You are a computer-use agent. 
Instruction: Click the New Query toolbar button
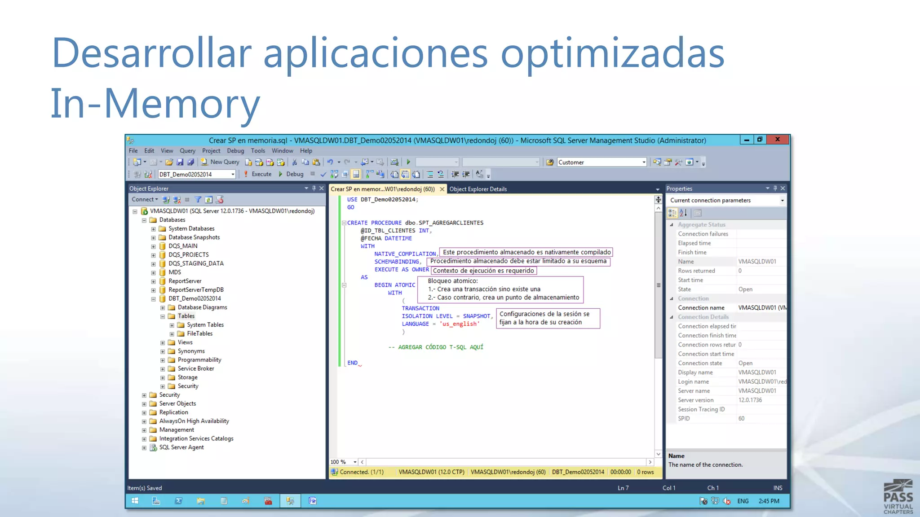coord(220,162)
